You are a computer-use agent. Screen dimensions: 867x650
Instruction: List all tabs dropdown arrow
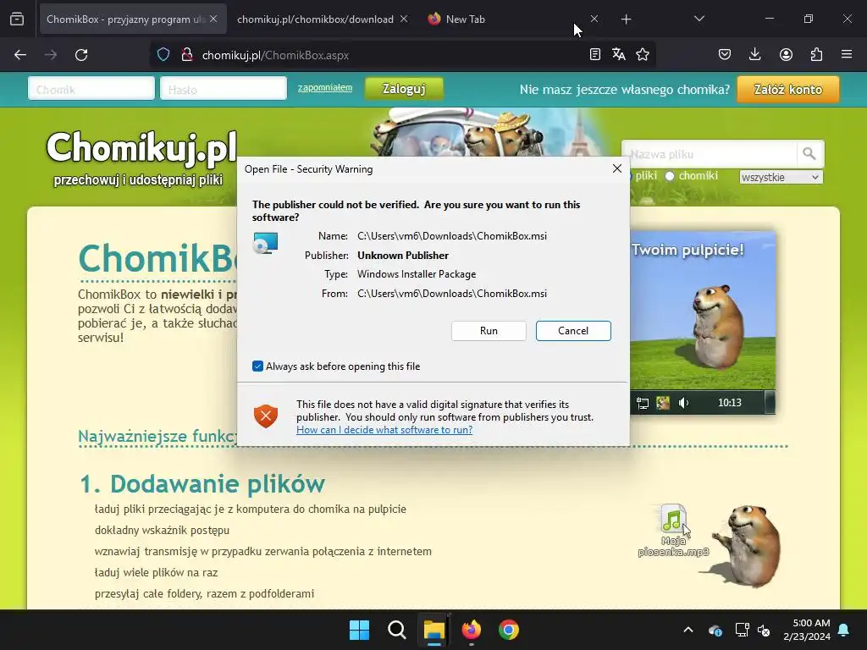pyautogui.click(x=699, y=19)
